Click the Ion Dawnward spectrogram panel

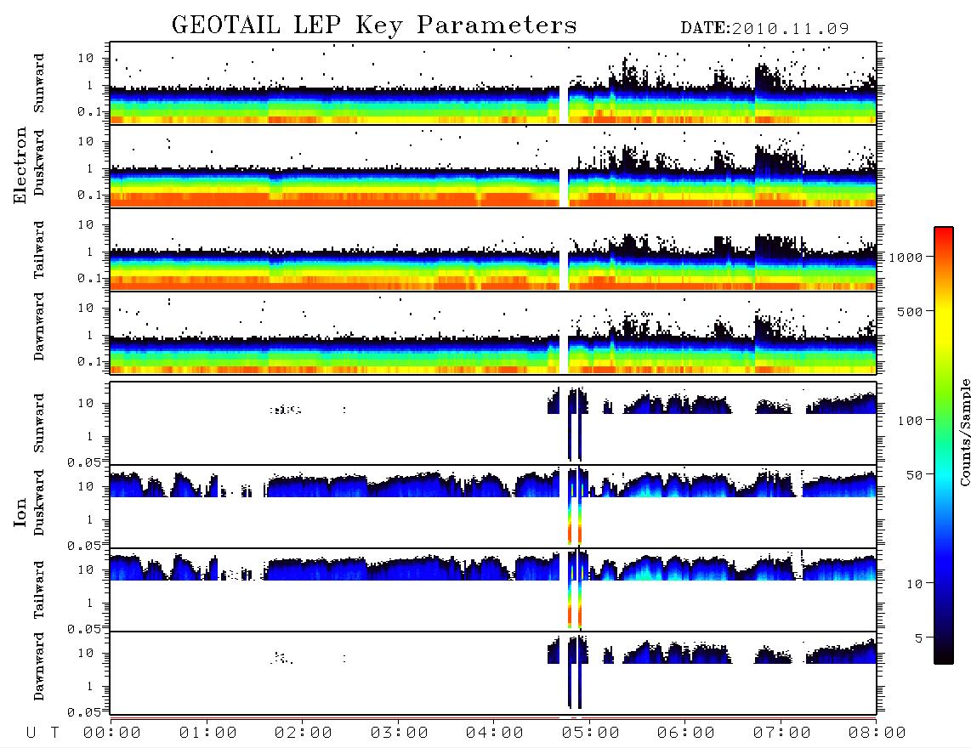point(493,672)
